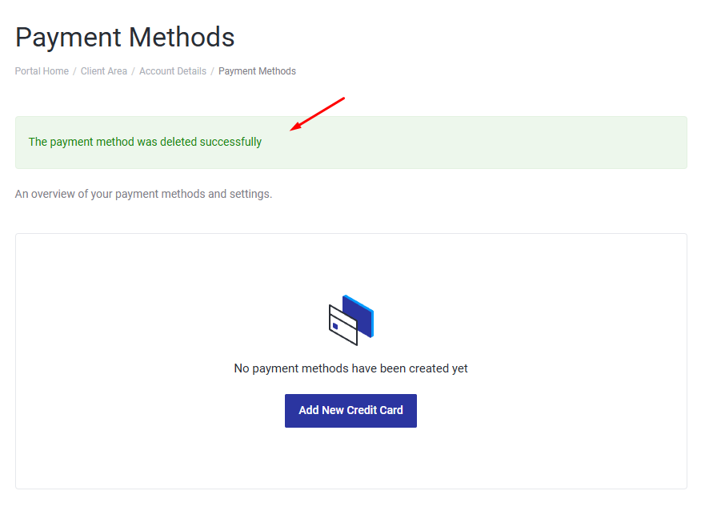
Task: Click the overview description text
Action: 143,194
